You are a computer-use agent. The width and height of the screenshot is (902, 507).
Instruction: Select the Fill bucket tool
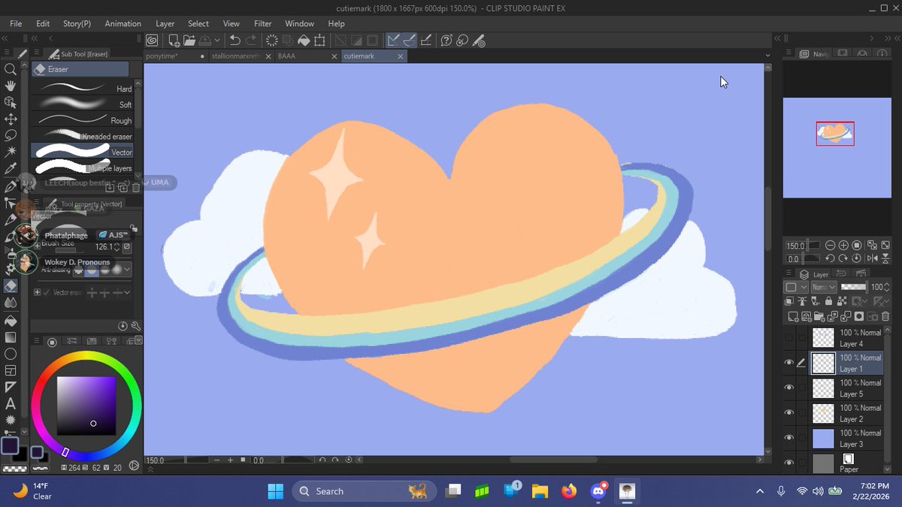pos(11,321)
